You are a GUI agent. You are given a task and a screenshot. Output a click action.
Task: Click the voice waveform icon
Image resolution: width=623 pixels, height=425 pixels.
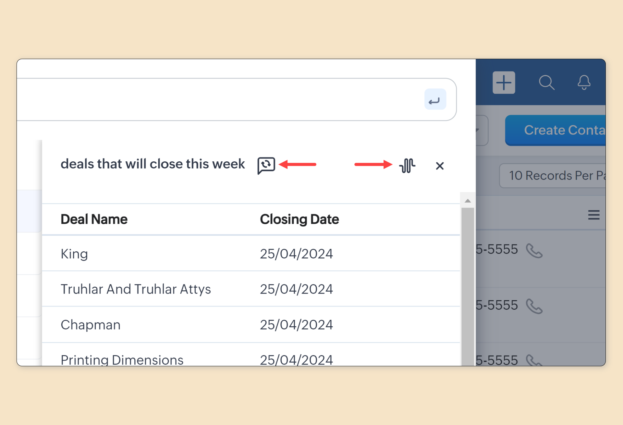point(407,166)
